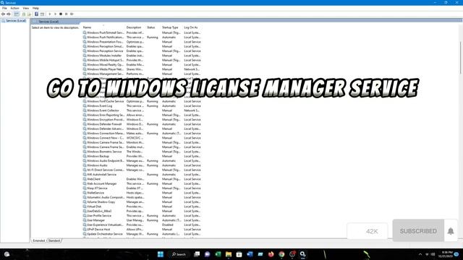Screen dimensions: 463x260
Task: Select the Volume Shadow Copy row
Action: tap(142, 201)
